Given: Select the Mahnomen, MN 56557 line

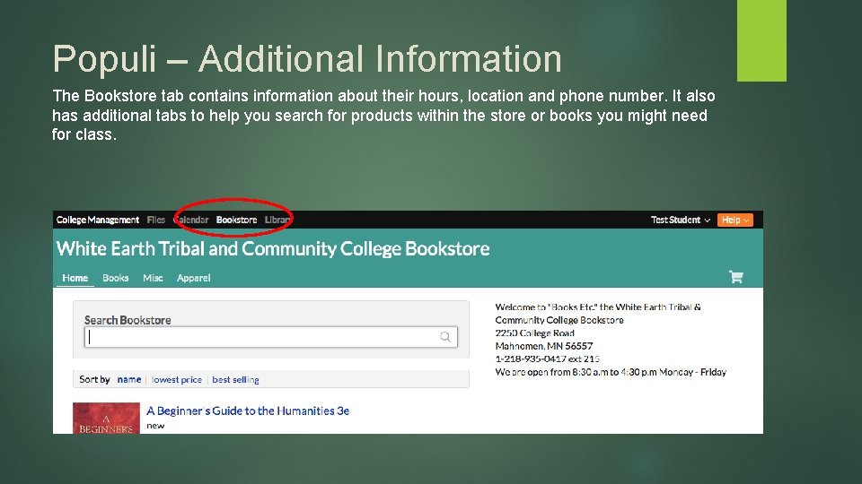Looking at the screenshot, I should (544, 346).
